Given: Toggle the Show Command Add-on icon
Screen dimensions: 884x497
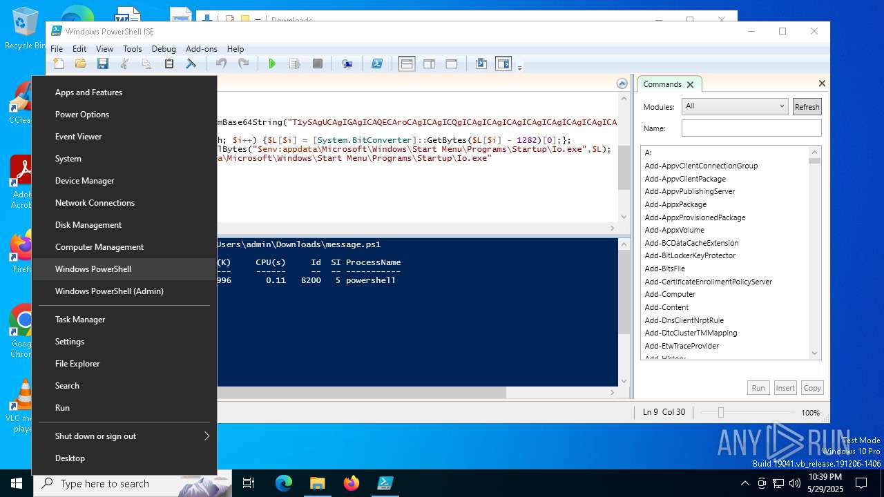Looking at the screenshot, I should coord(503,64).
